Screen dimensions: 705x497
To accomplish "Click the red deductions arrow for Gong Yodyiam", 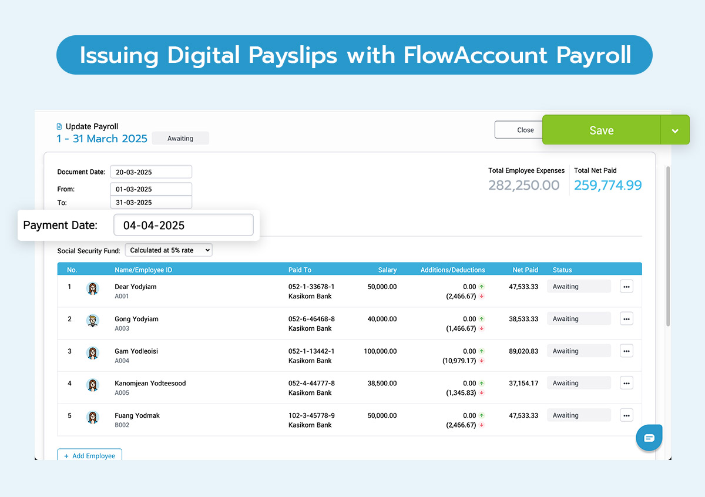I will coord(482,328).
